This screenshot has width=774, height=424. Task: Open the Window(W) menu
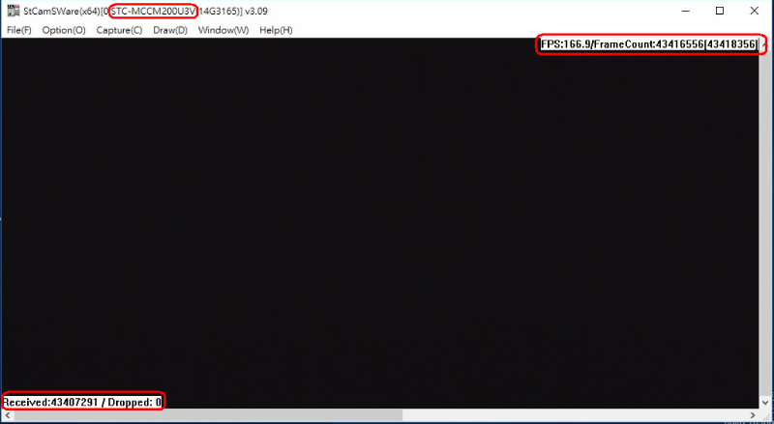223,30
